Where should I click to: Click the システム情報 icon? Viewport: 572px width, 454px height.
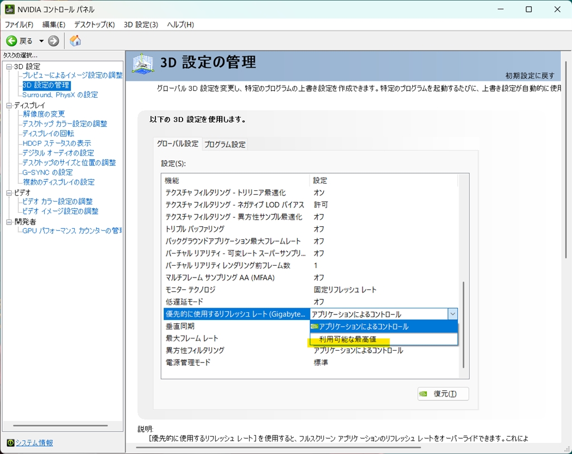pyautogui.click(x=10, y=443)
